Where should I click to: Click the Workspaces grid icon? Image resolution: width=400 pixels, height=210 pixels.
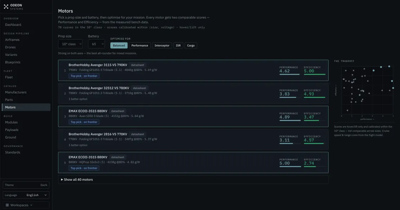click(x=7, y=205)
